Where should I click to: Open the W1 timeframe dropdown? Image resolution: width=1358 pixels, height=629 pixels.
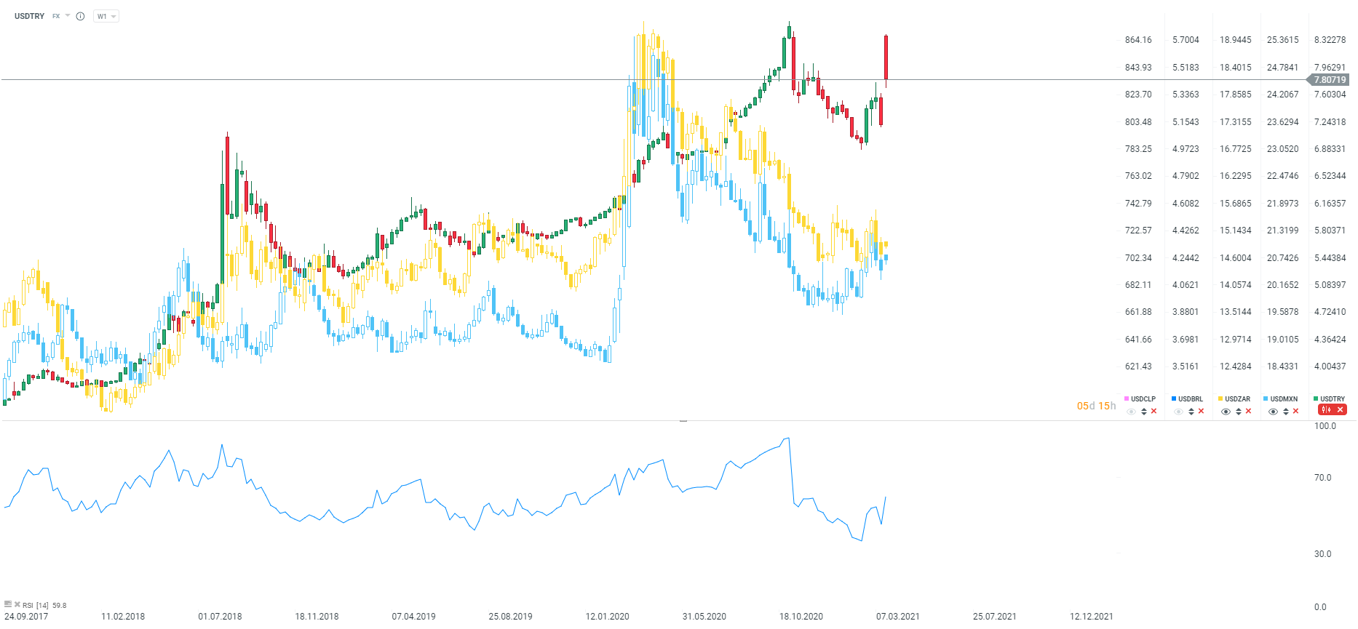(x=106, y=16)
